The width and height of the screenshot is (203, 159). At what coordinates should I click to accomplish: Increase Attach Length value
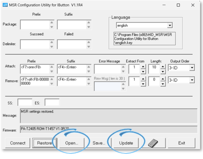[x=163, y=66]
